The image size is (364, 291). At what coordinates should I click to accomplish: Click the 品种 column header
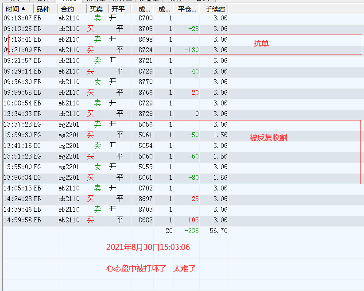pyautogui.click(x=46, y=9)
